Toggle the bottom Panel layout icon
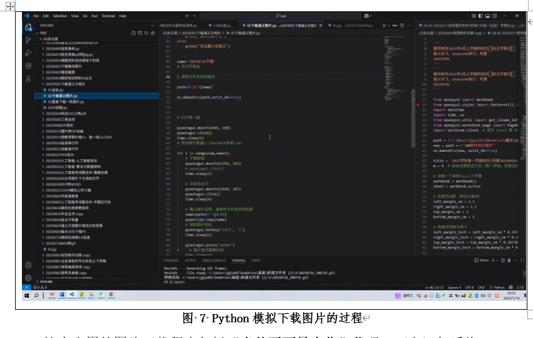The height and width of the screenshot is (338, 533). tap(487, 16)
